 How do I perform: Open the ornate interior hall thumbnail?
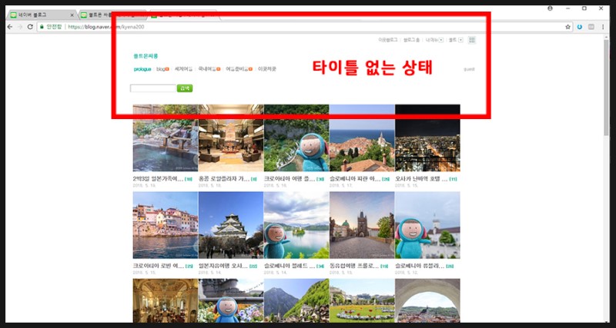click(x=166, y=300)
